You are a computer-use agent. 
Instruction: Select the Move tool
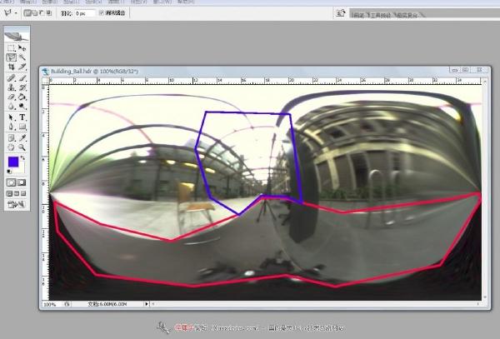(22, 48)
